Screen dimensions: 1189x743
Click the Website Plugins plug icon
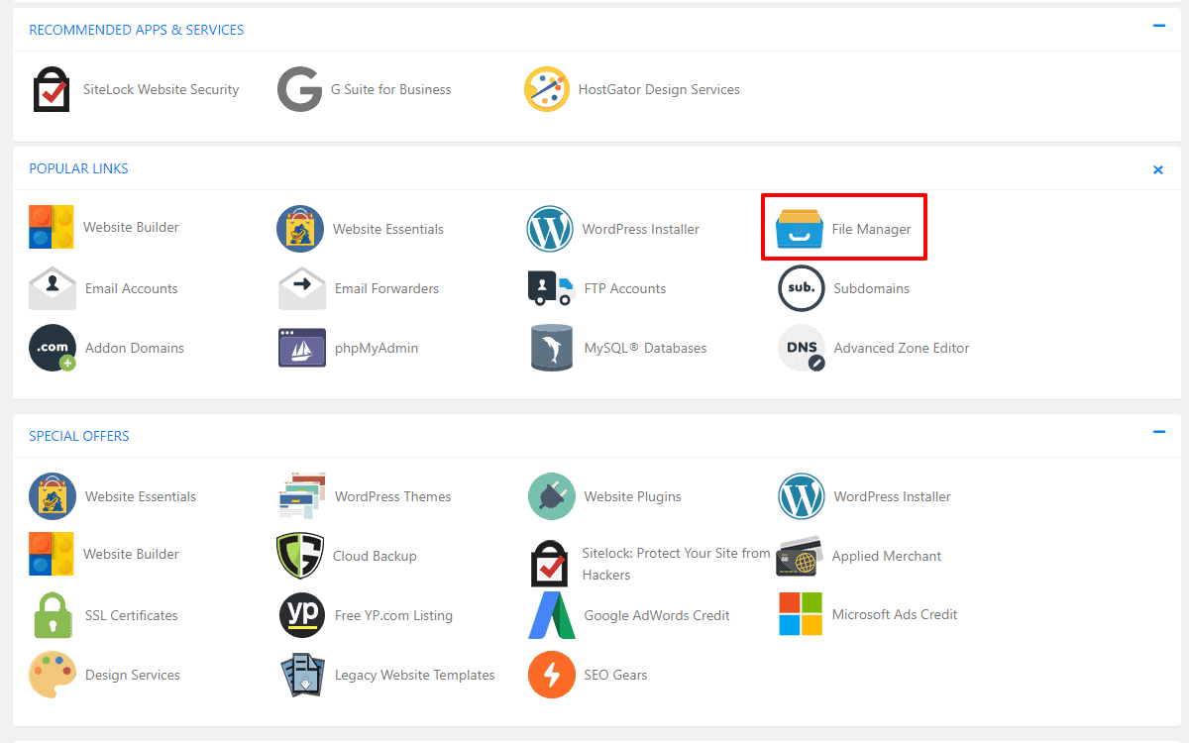point(552,496)
